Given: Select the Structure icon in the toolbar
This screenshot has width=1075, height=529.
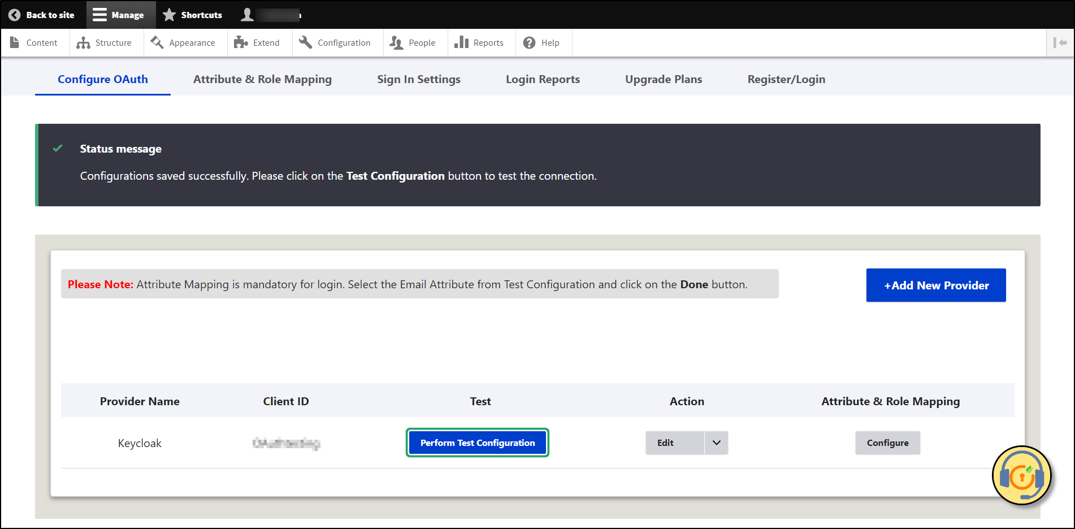Looking at the screenshot, I should (83, 42).
